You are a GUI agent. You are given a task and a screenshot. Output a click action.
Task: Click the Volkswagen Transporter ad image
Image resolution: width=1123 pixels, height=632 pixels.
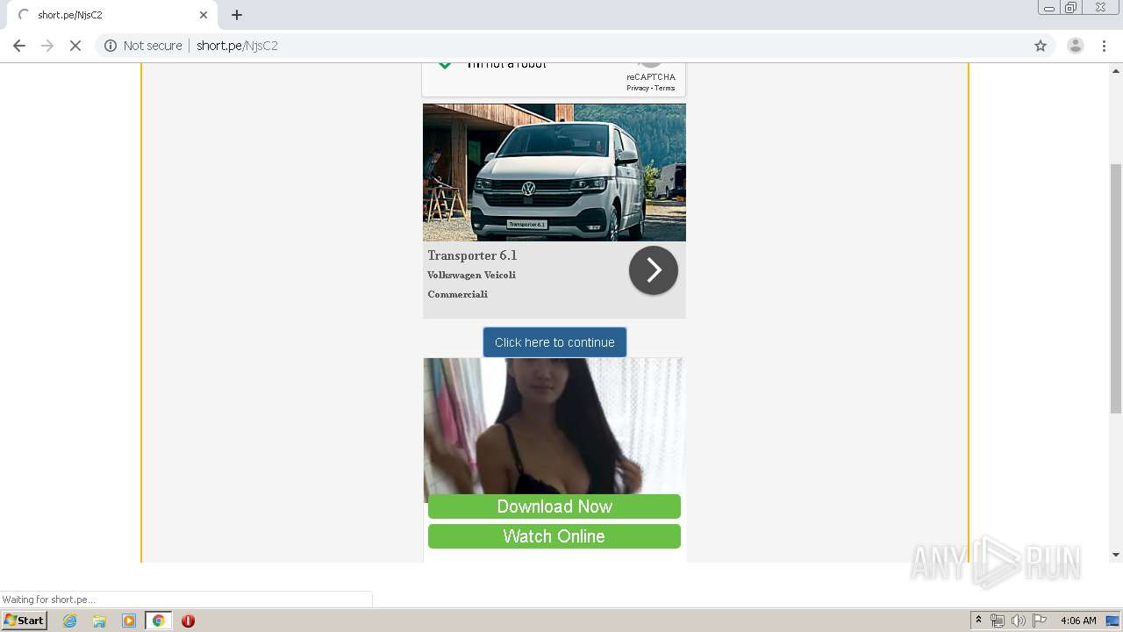(x=554, y=172)
